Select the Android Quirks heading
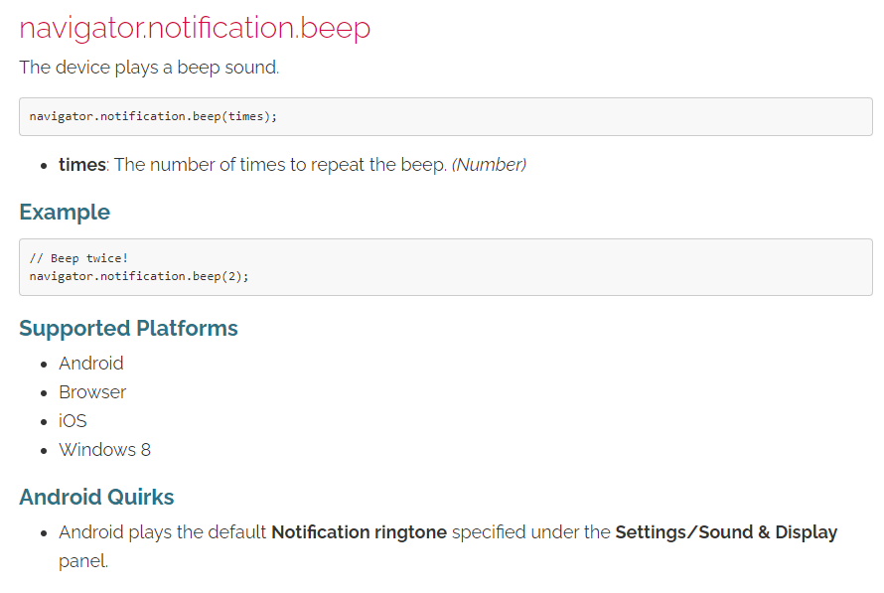 click(96, 497)
